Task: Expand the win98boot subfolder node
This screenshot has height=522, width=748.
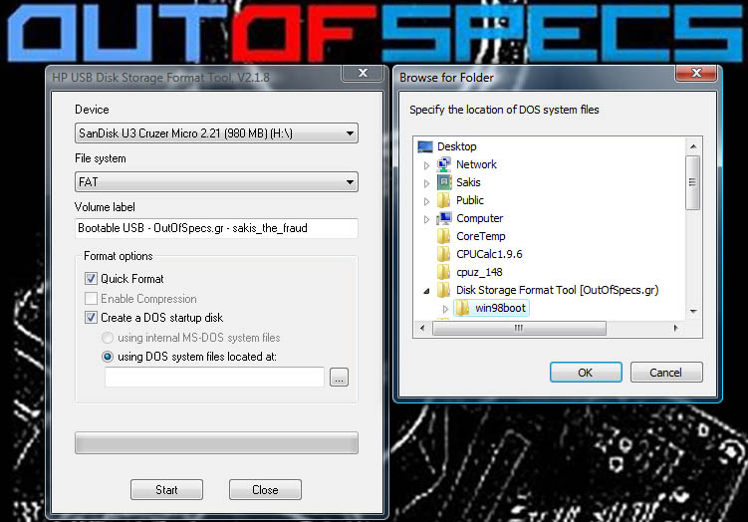Action: 445,309
